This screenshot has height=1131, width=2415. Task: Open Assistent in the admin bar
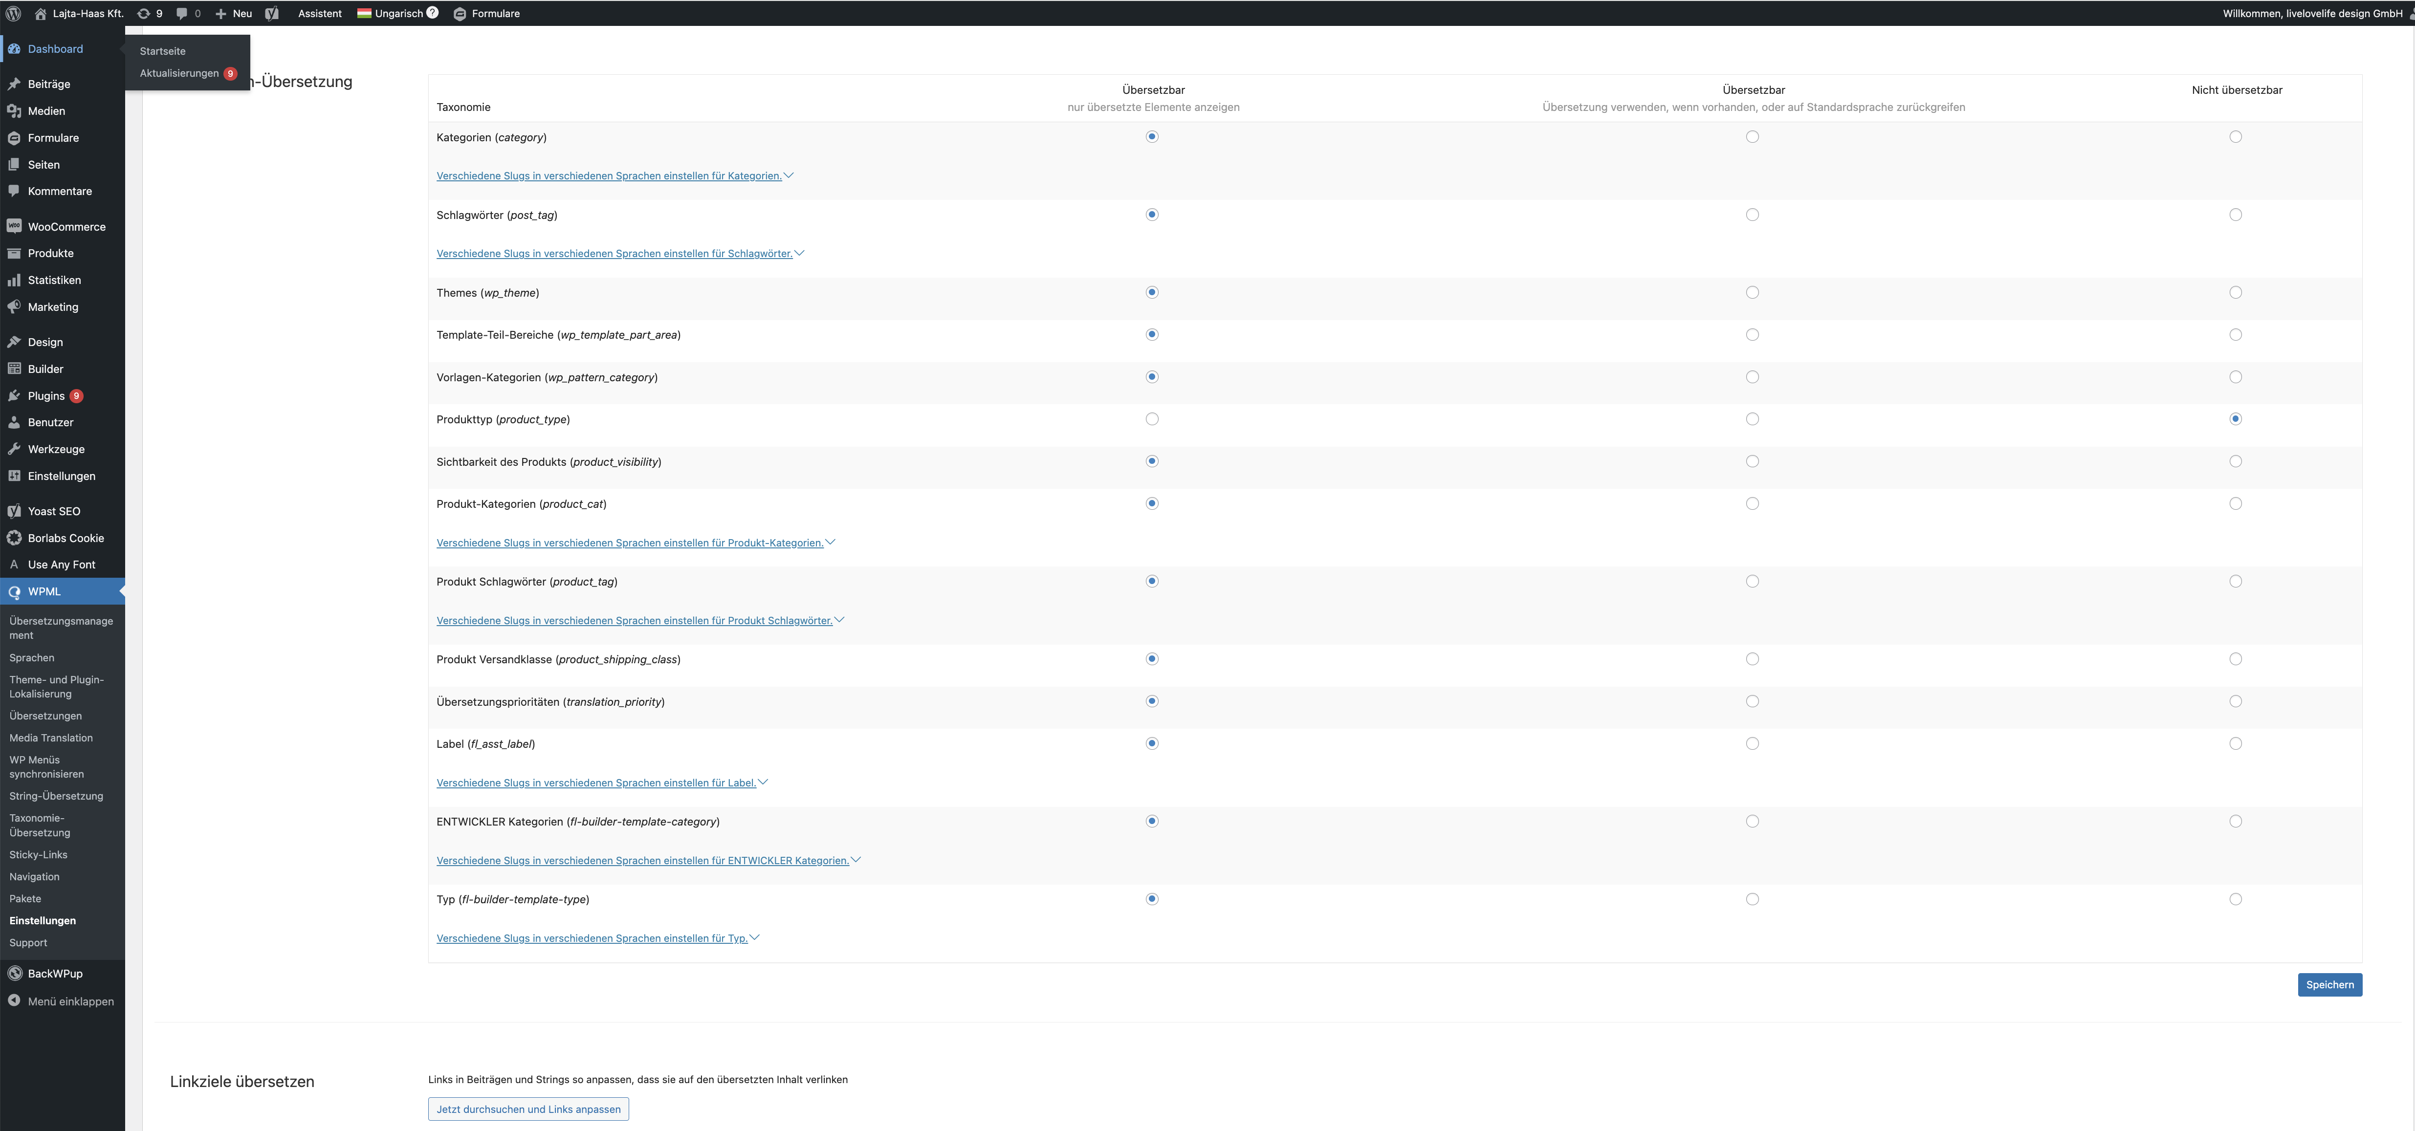tap(320, 13)
